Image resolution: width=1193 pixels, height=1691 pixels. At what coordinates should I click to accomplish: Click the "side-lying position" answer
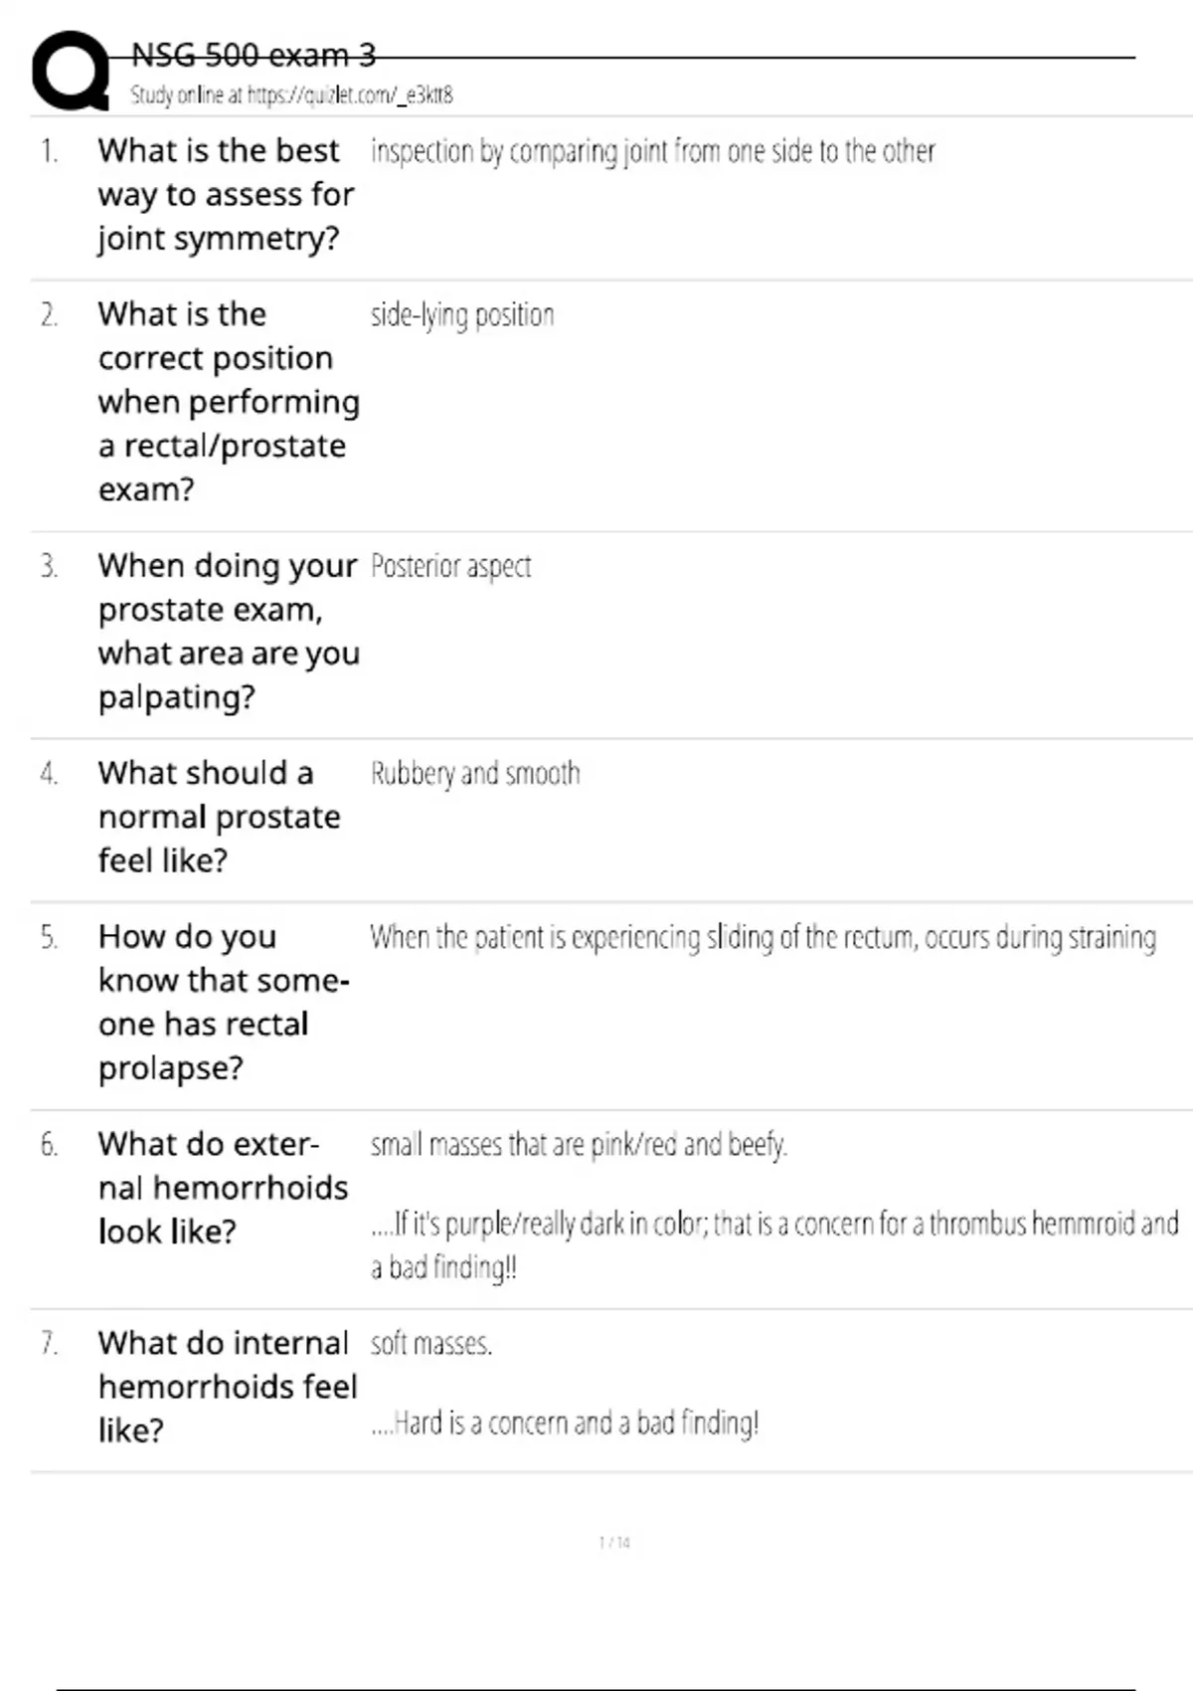462,315
